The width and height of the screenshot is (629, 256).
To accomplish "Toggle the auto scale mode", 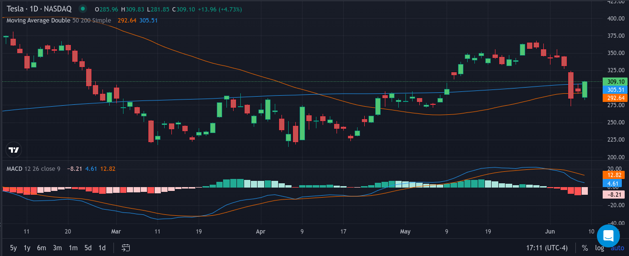I will 617,248.
